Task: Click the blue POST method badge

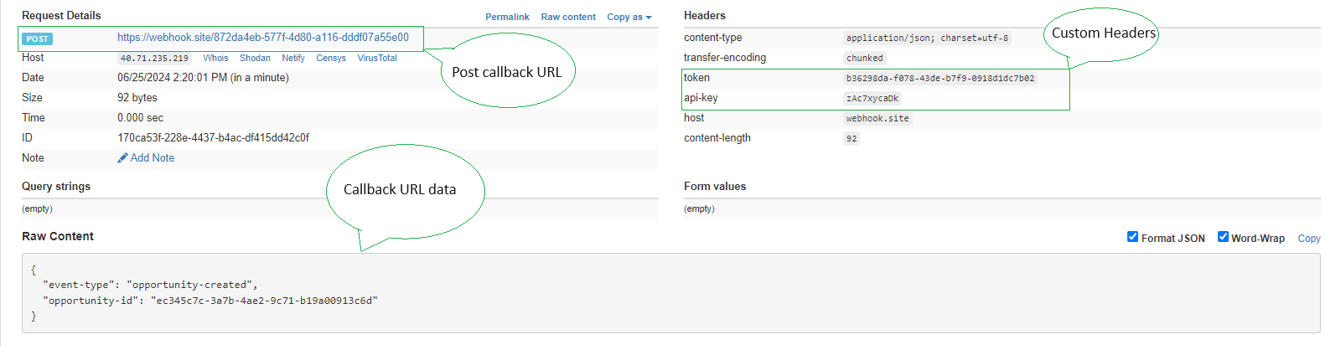Action: point(37,39)
